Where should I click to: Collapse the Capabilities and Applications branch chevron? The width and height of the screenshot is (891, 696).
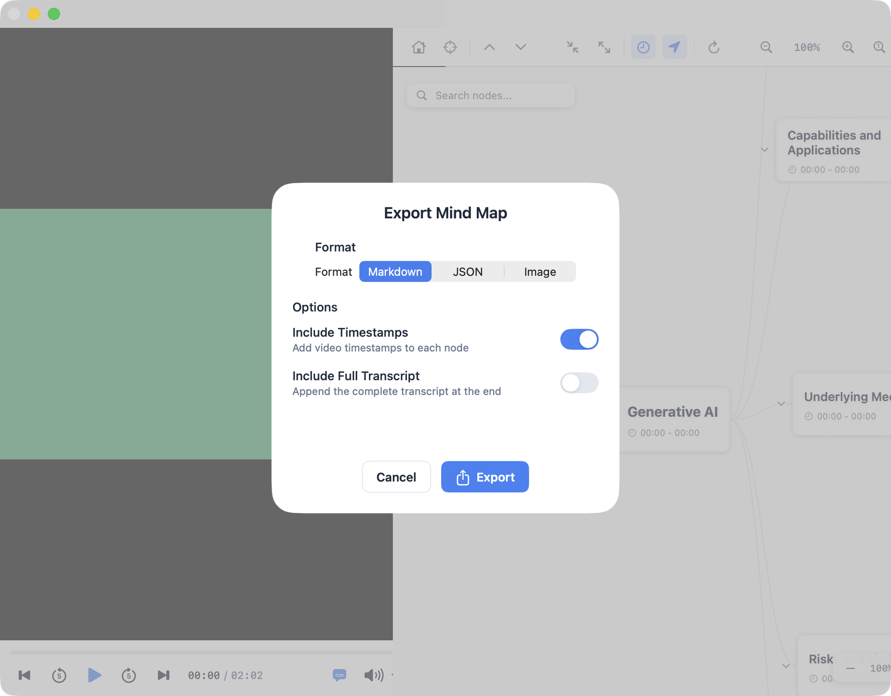coord(764,149)
